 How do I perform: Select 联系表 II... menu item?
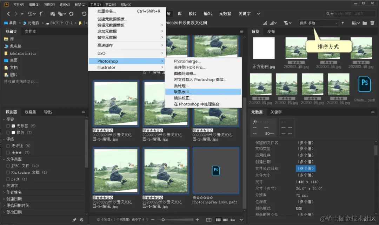click(203, 92)
